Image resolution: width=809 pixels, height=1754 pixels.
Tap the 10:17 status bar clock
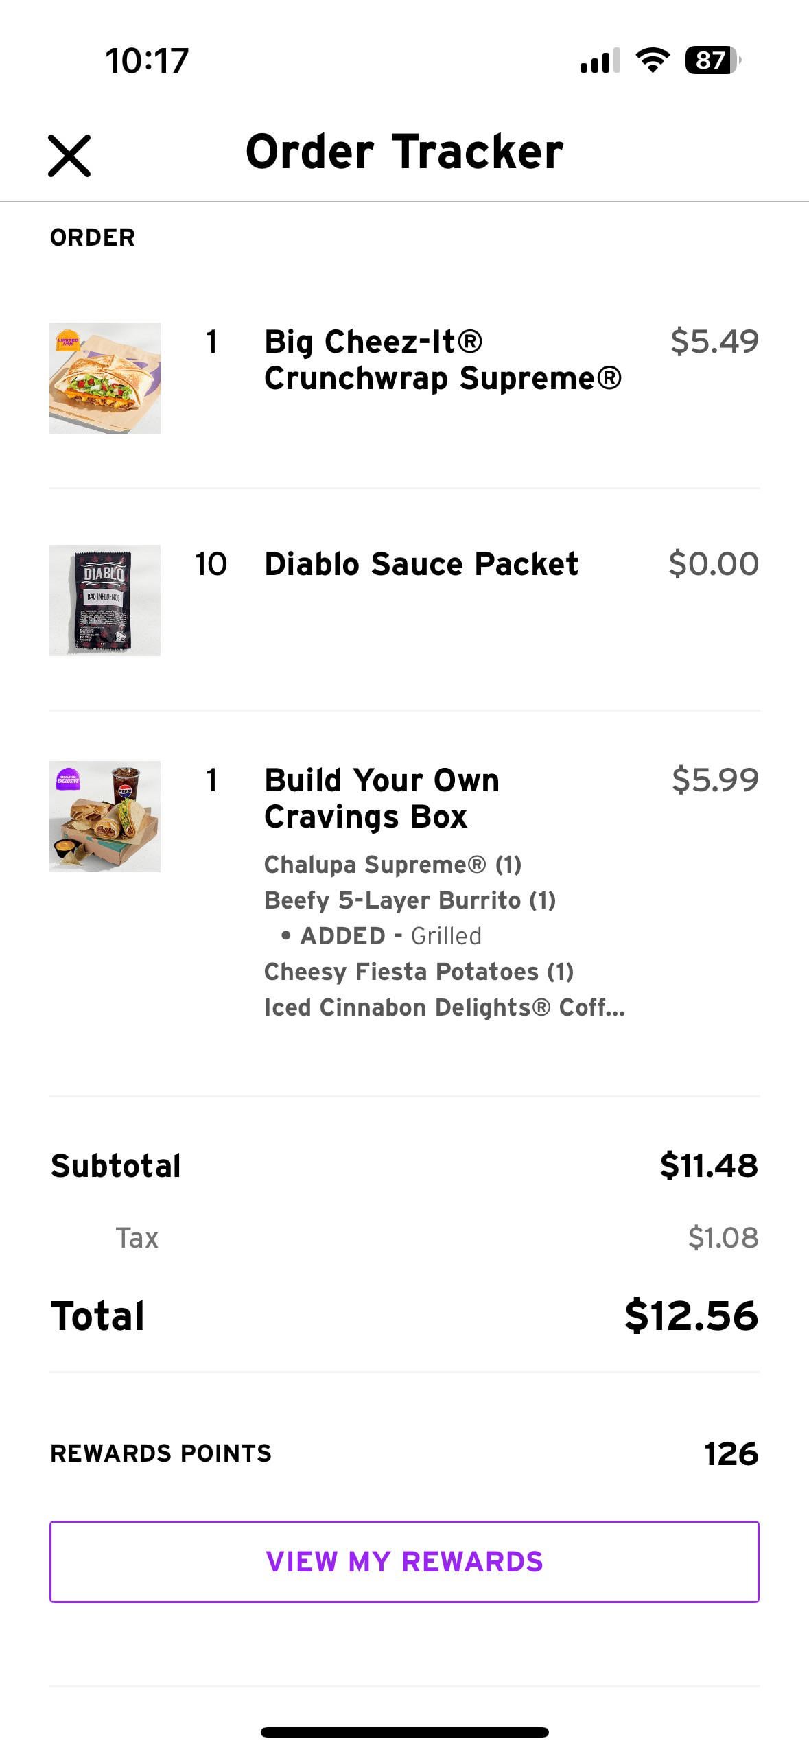pos(147,60)
